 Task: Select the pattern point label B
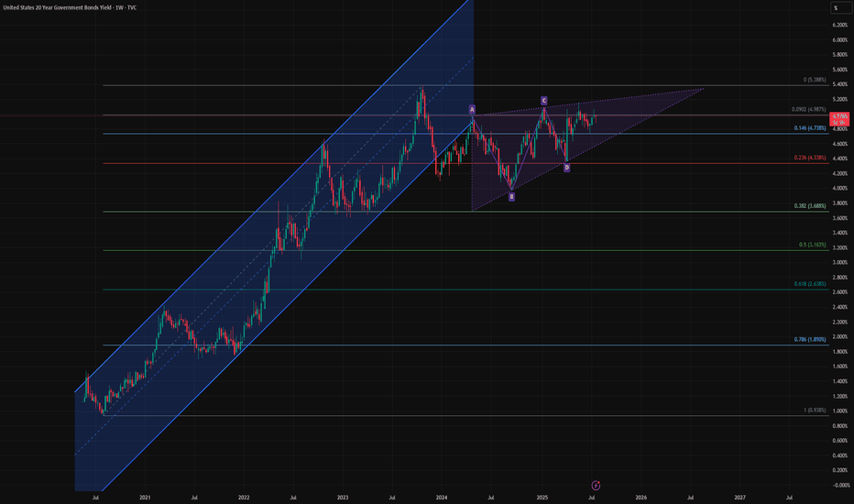511,197
